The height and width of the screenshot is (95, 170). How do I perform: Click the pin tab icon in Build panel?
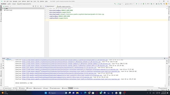[3, 66]
